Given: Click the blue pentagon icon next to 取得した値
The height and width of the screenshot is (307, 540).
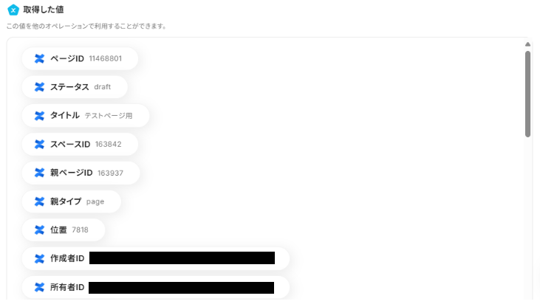Looking at the screenshot, I should [x=13, y=10].
